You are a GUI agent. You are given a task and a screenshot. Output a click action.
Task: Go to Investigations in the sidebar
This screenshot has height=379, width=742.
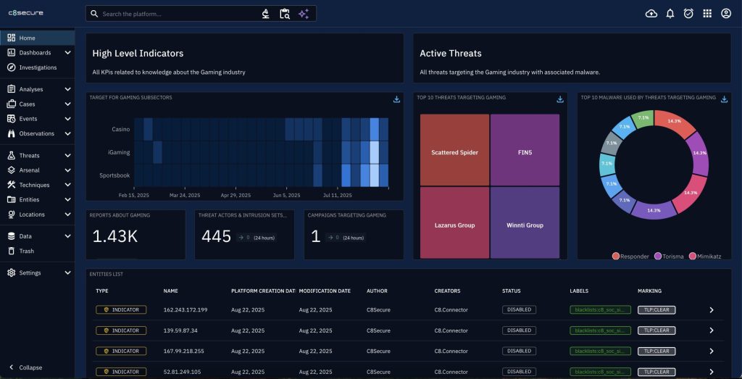(38, 67)
